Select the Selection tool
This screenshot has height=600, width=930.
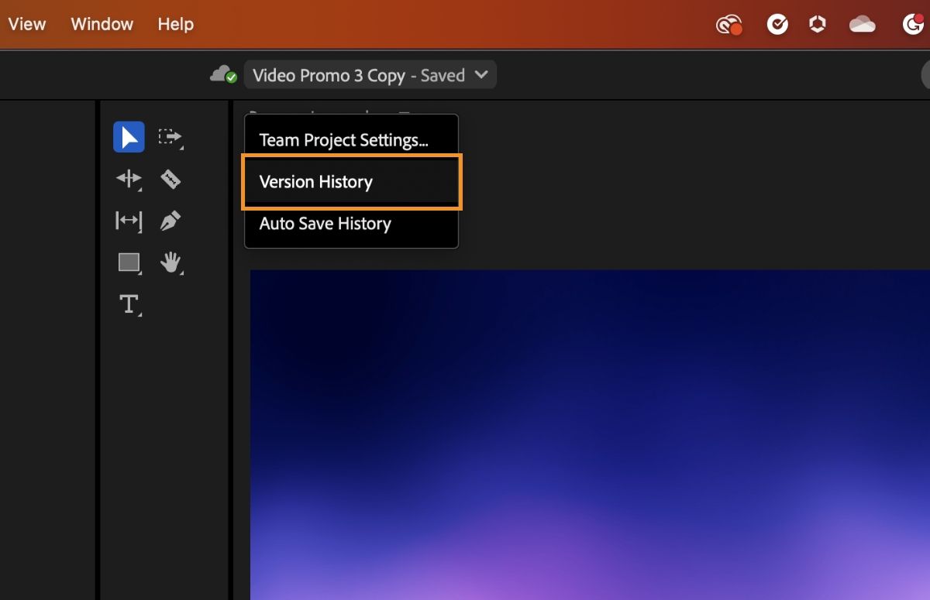click(129, 136)
